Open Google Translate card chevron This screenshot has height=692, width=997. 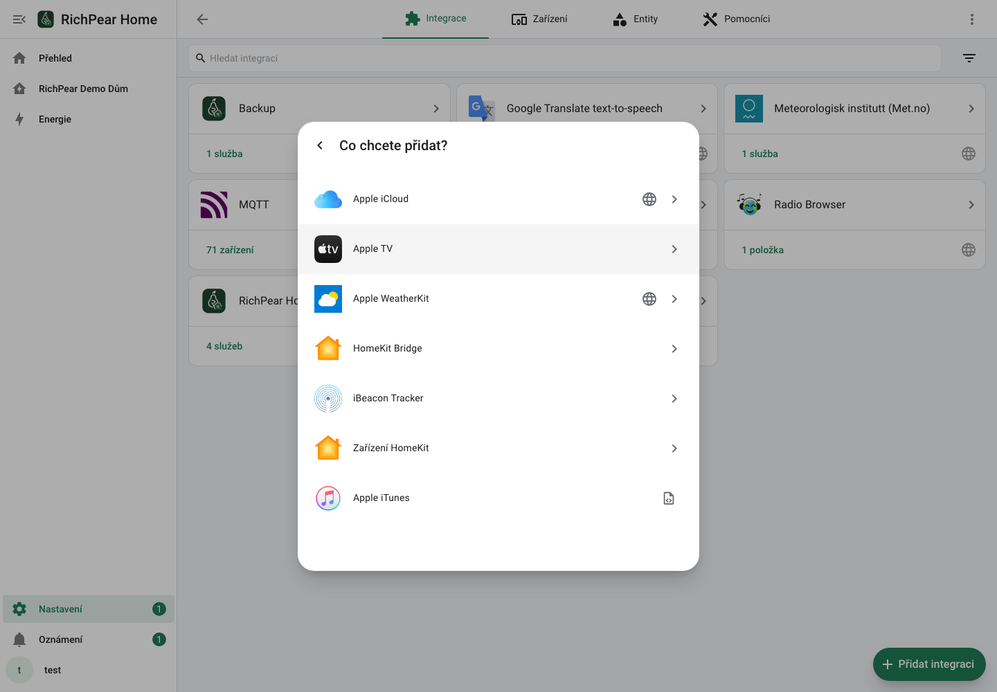703,109
